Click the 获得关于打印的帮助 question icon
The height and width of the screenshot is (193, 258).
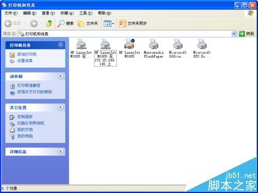(x=12, y=93)
